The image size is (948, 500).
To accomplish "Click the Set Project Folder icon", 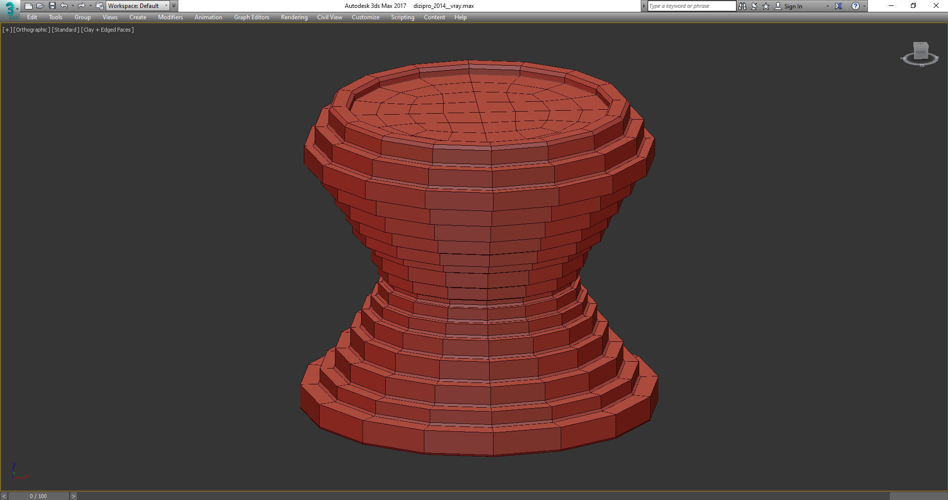I will coord(99,6).
